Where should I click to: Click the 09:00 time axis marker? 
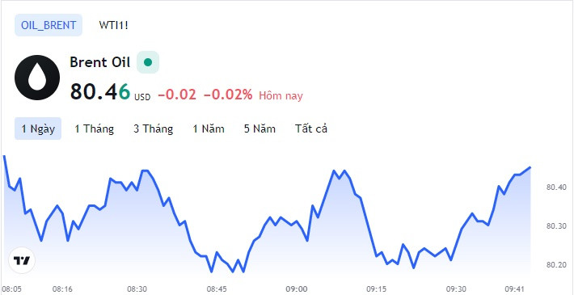coord(297,289)
